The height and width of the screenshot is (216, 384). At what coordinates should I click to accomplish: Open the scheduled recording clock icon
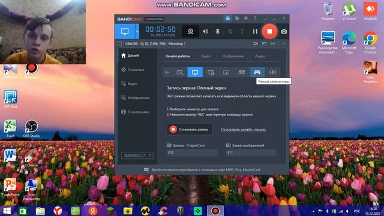point(245,19)
